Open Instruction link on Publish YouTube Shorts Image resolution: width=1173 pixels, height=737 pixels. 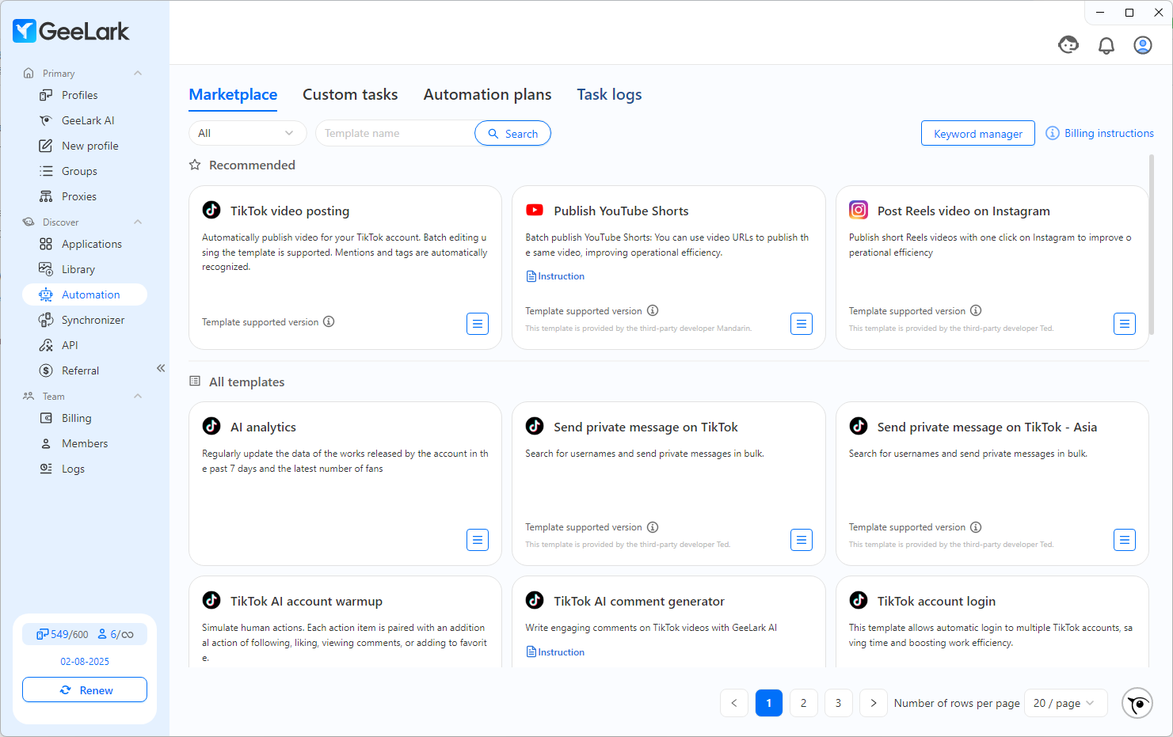click(x=555, y=276)
